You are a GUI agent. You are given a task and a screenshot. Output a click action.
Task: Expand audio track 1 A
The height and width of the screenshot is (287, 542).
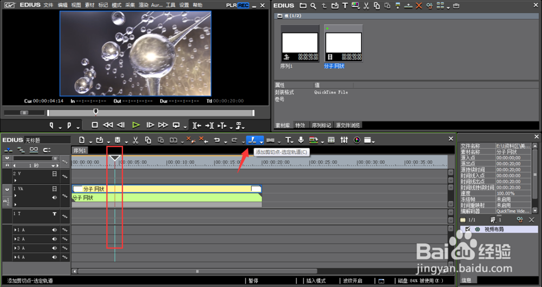pyautogui.click(x=15, y=230)
